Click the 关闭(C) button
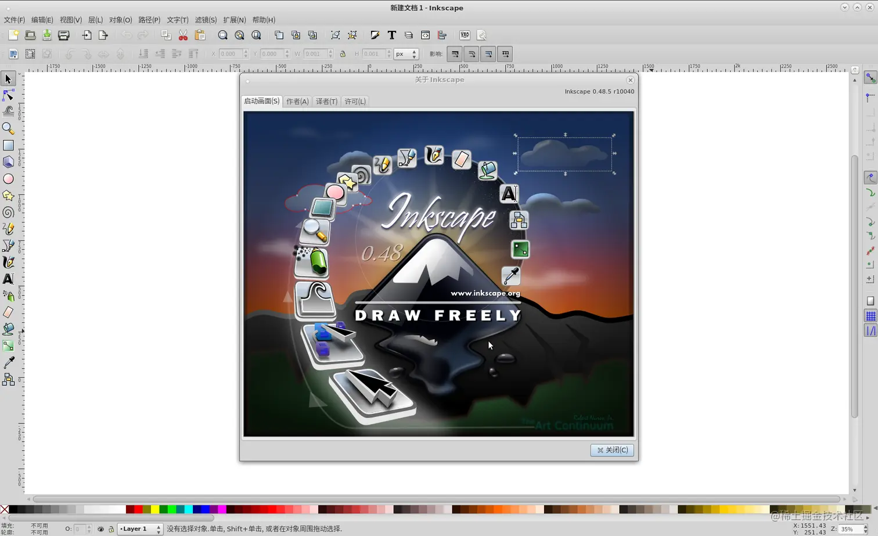 point(612,450)
